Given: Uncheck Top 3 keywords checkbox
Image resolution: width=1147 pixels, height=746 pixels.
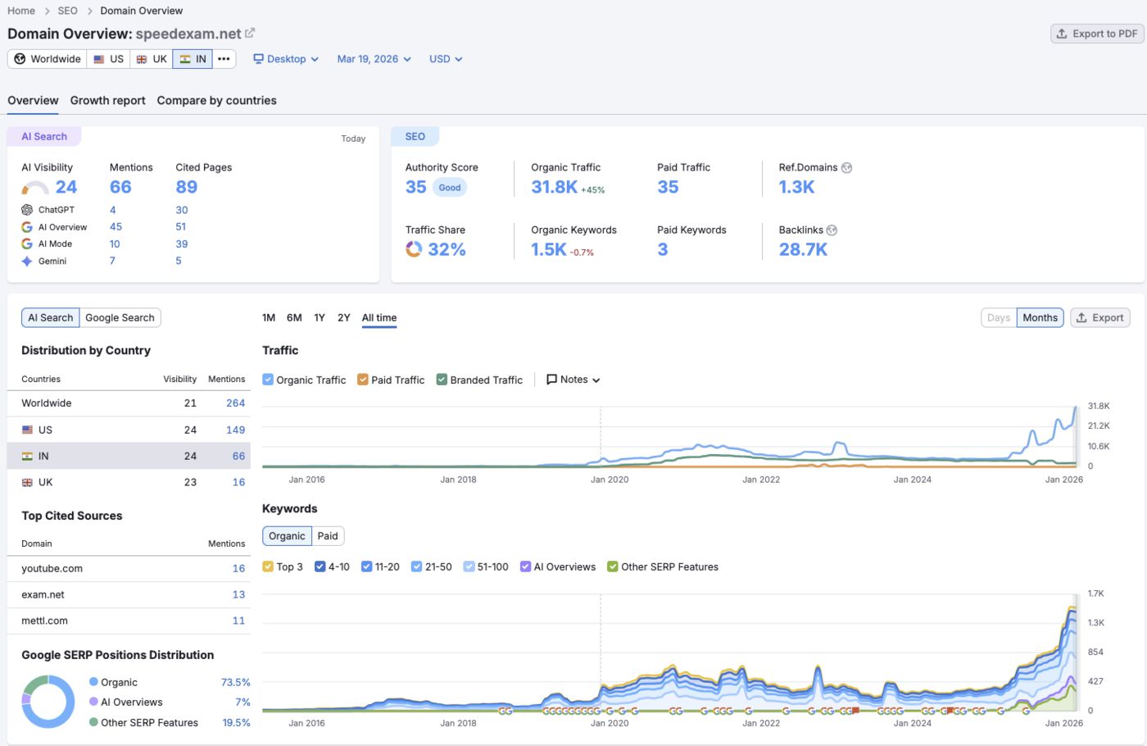Looking at the screenshot, I should click(x=268, y=566).
